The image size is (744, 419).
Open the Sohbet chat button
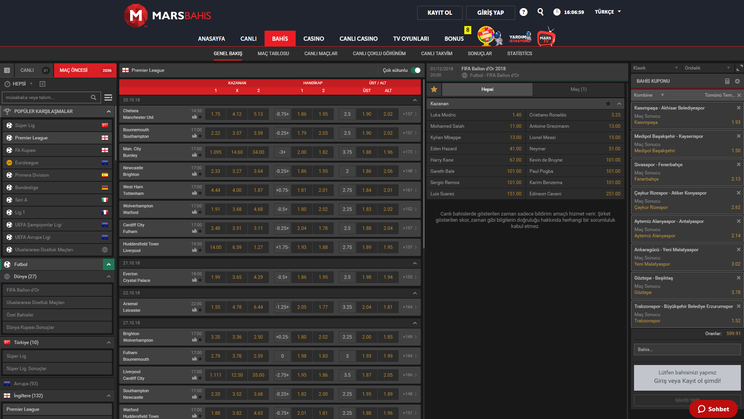pyautogui.click(x=713, y=409)
